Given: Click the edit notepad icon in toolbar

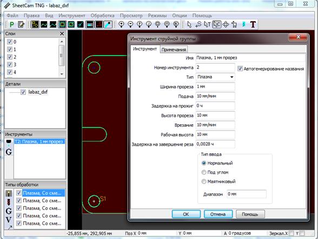Looking at the screenshot, I should tap(21, 24).
